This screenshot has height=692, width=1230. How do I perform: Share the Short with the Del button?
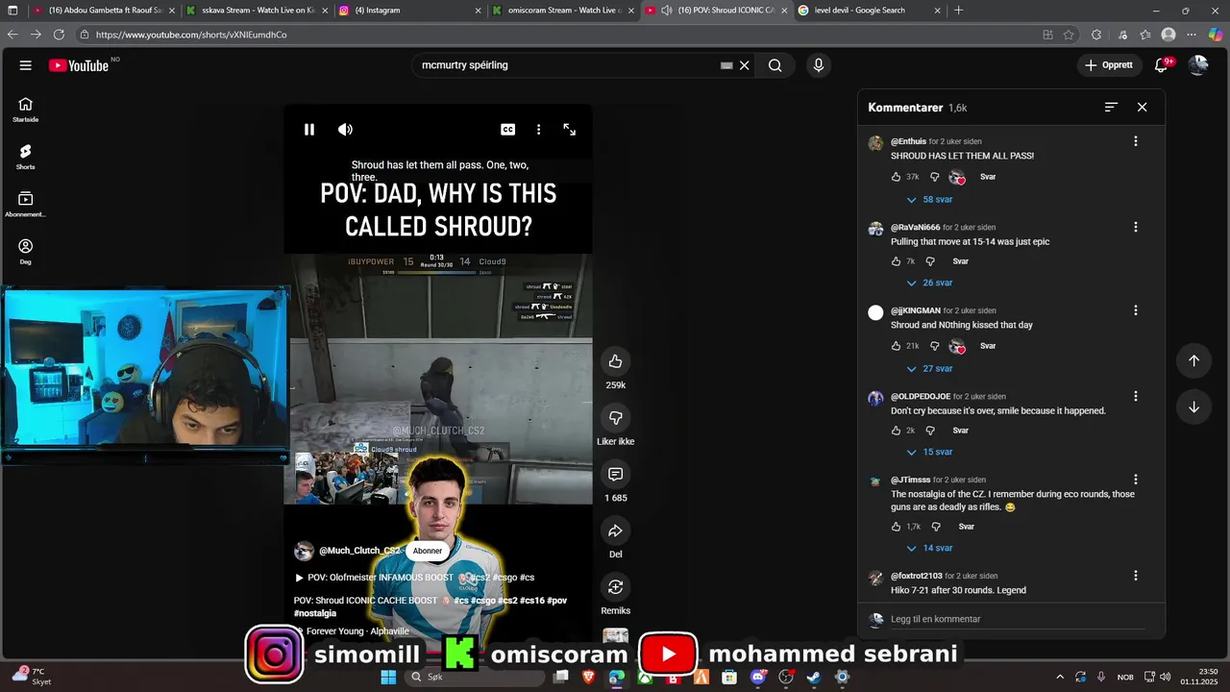point(616,531)
